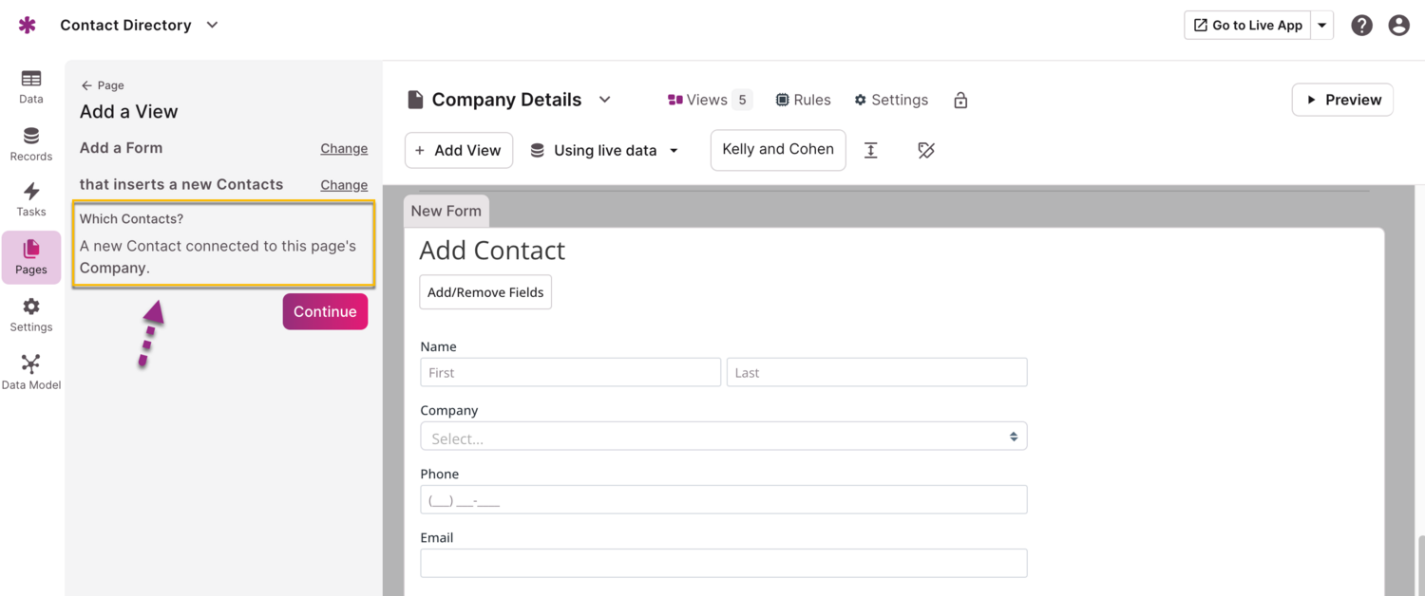The image size is (1425, 596).
Task: Open the user account profile icon
Action: [x=1398, y=26]
